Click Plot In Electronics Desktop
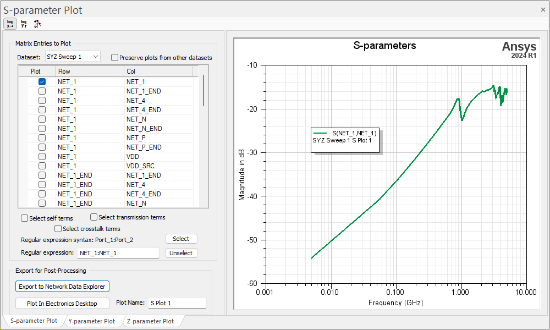 pyautogui.click(x=62, y=303)
